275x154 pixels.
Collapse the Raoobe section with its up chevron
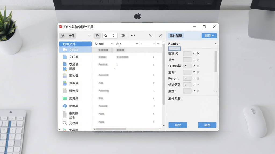(216, 44)
